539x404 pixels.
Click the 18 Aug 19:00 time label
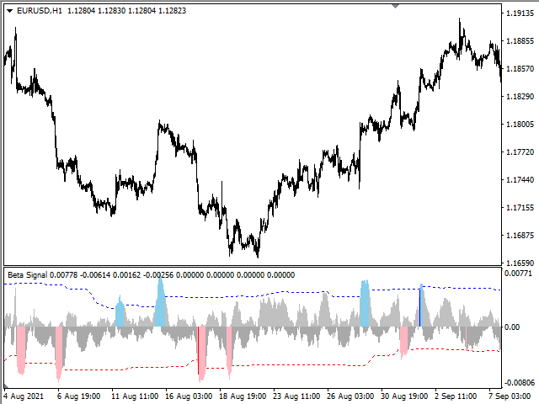[x=243, y=396]
